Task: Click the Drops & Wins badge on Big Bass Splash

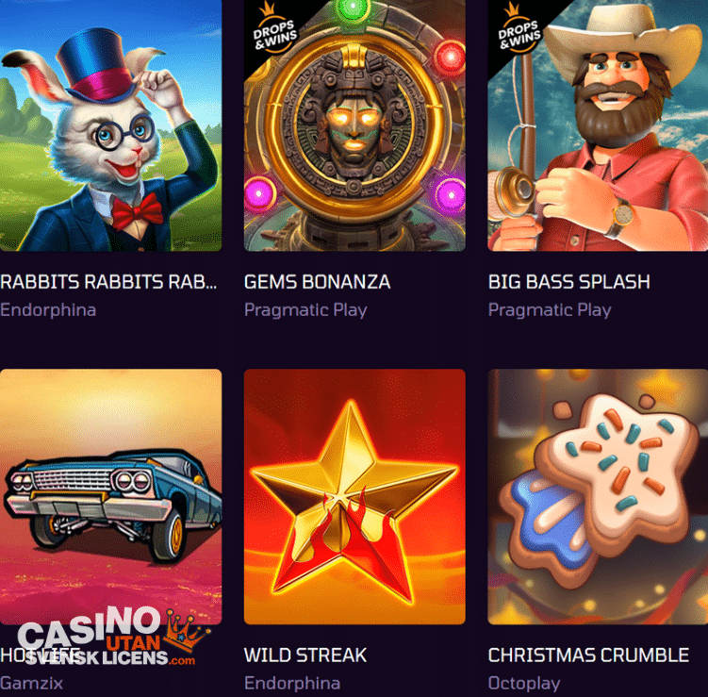Action: coord(517,30)
